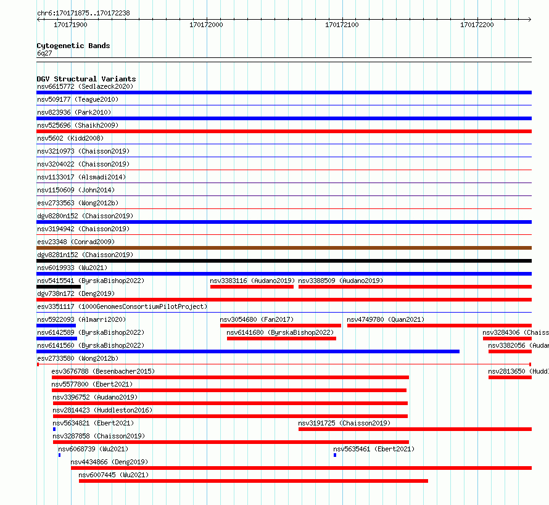Click the blue nsv5922093 variant bar
This screenshot has height=505, width=549.
tap(56, 326)
